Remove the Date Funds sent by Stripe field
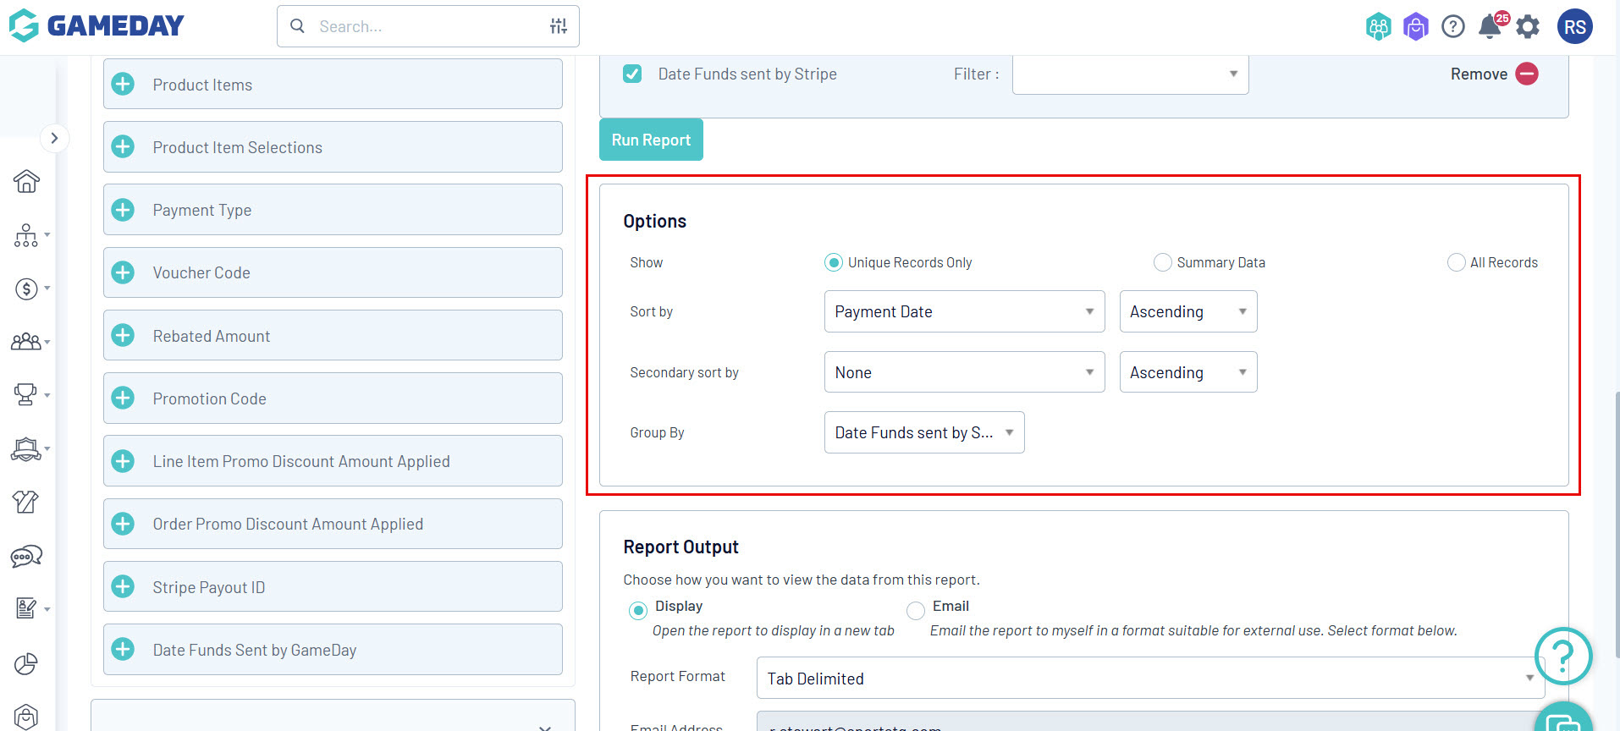The image size is (1620, 731). click(x=1495, y=74)
